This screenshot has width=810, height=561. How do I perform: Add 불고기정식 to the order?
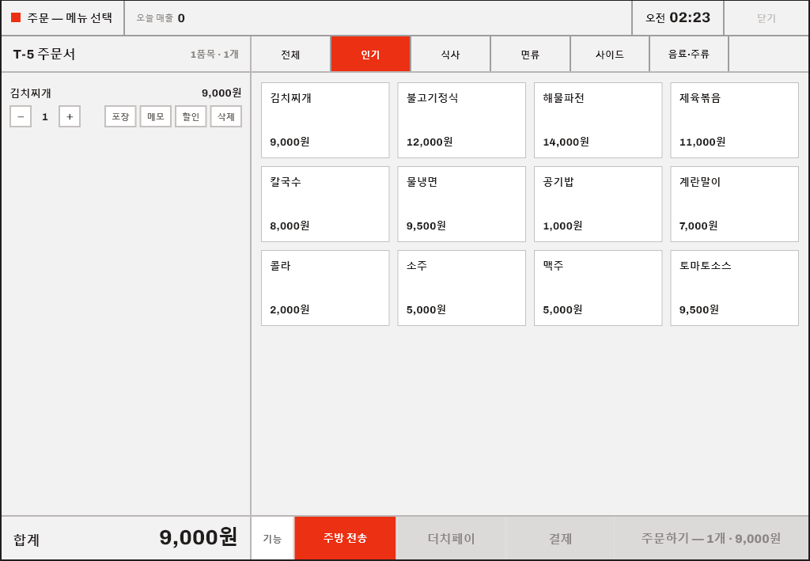tap(462, 120)
